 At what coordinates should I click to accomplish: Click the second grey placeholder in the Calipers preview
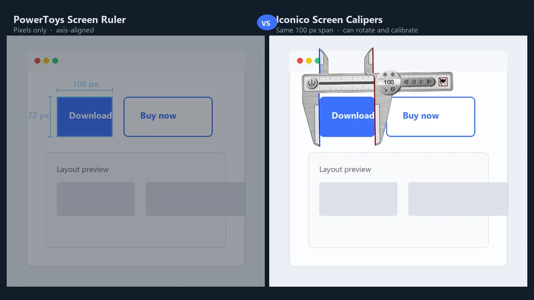(458, 199)
